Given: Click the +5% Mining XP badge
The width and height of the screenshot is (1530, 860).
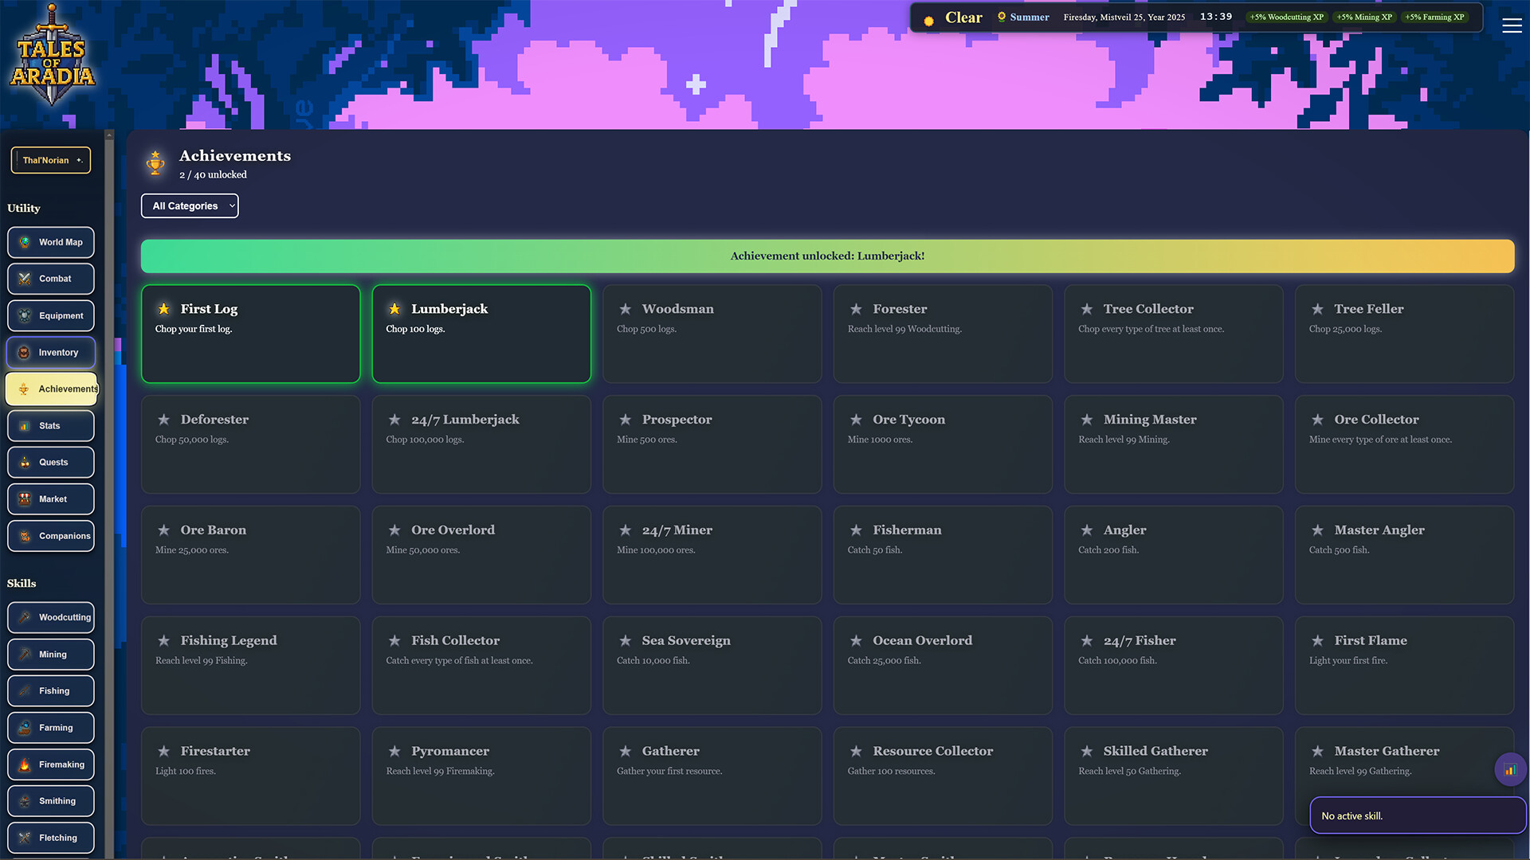Looking at the screenshot, I should [1364, 17].
